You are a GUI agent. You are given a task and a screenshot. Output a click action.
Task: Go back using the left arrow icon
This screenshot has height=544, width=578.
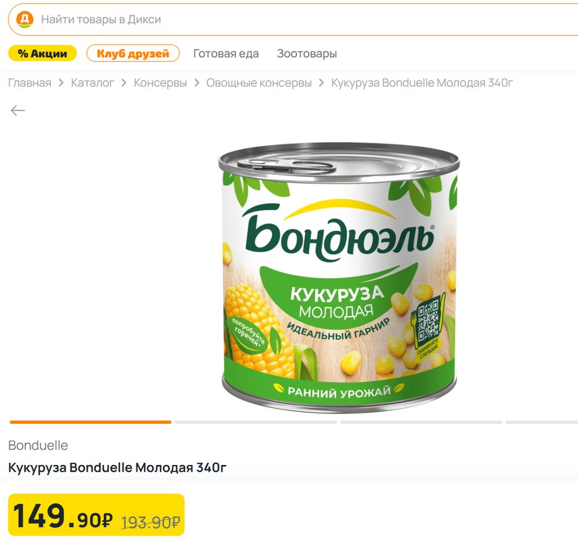tap(18, 111)
